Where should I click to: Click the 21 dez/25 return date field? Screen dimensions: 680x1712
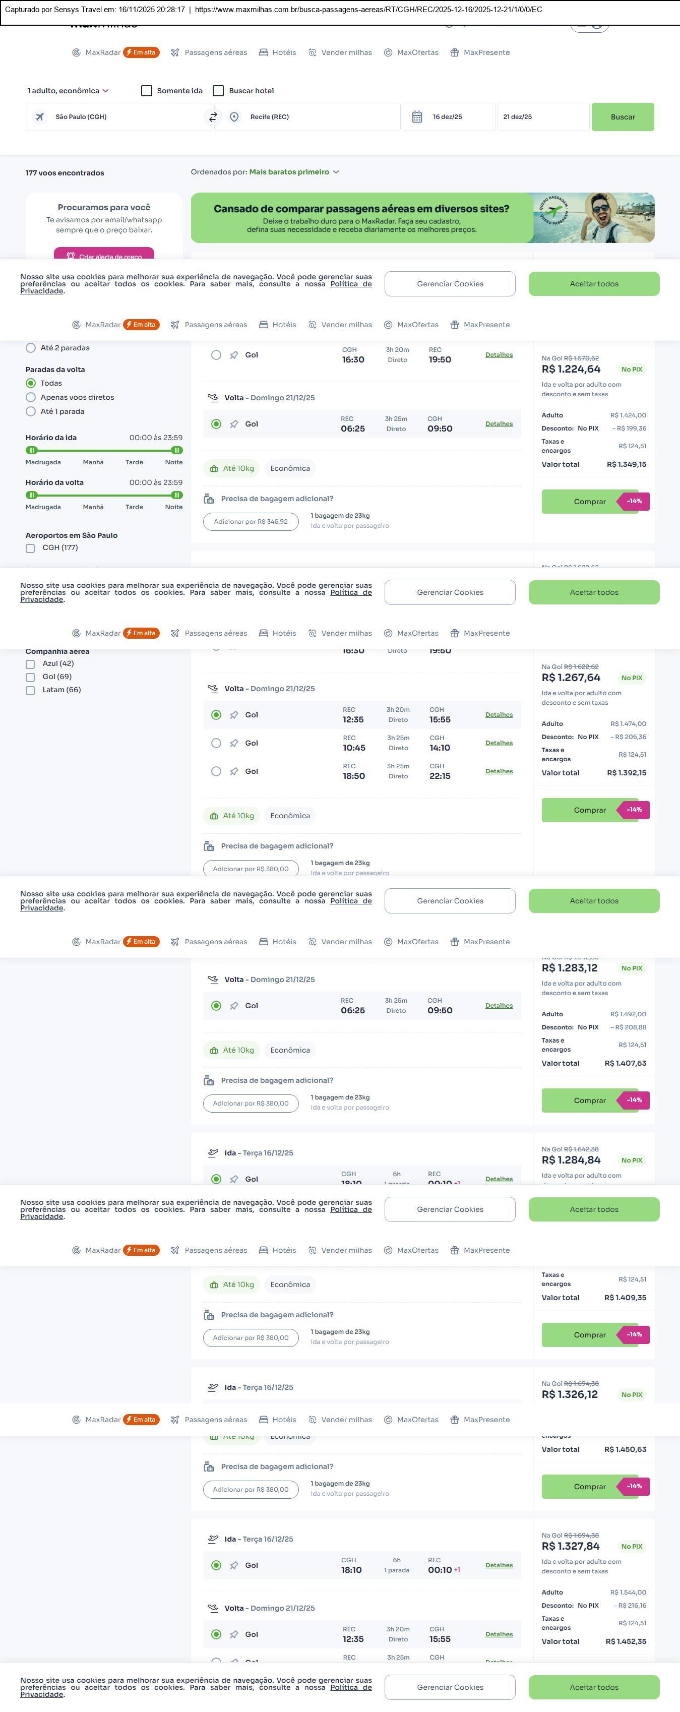(542, 117)
